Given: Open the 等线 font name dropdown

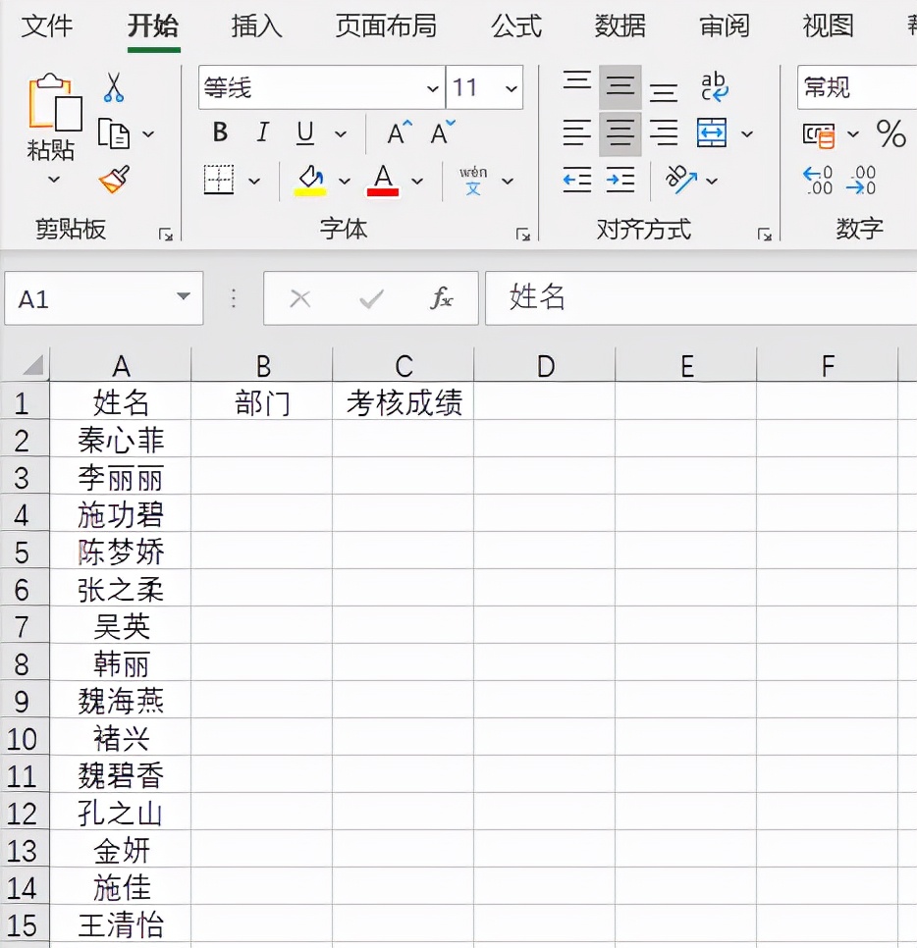Looking at the screenshot, I should point(435,87).
